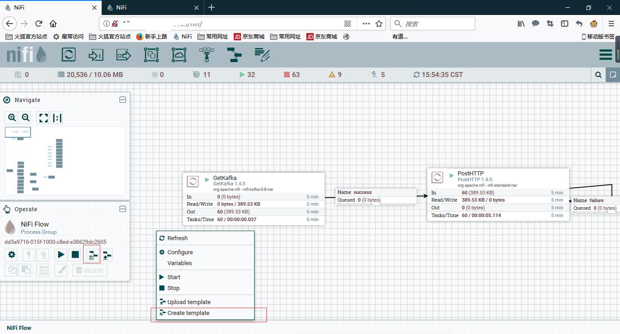Open the 新手上路 bookmark

pos(152,37)
